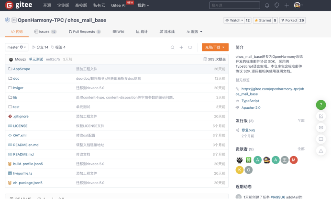The width and height of the screenshot is (331, 199).
Task: Open the notifications bell icon
Action: (x=267, y=5)
